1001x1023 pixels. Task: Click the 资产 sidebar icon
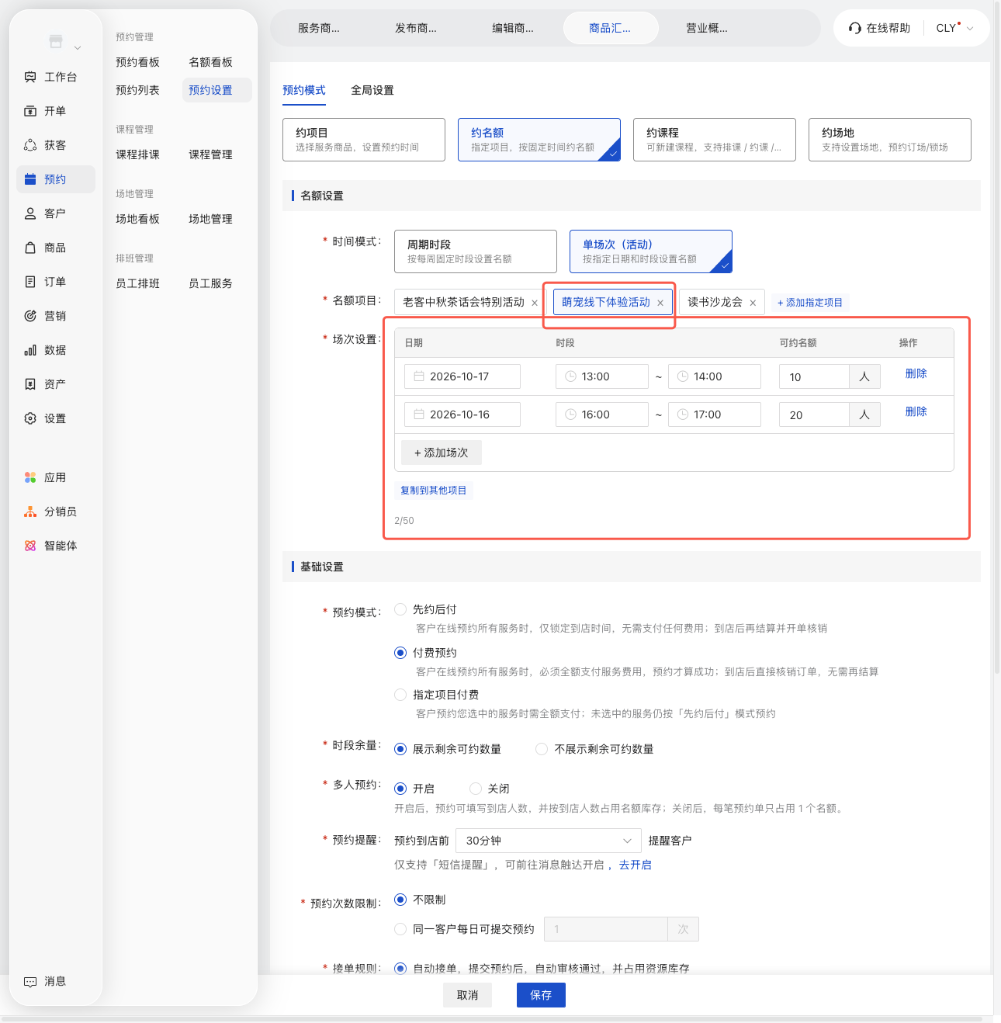pyautogui.click(x=30, y=384)
